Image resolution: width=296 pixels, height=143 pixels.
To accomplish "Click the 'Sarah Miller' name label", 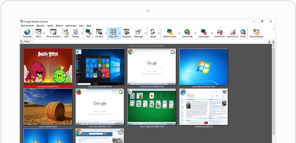I will 204,87.
